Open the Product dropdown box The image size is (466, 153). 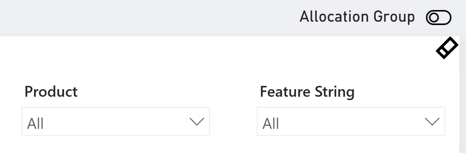pyautogui.click(x=115, y=121)
